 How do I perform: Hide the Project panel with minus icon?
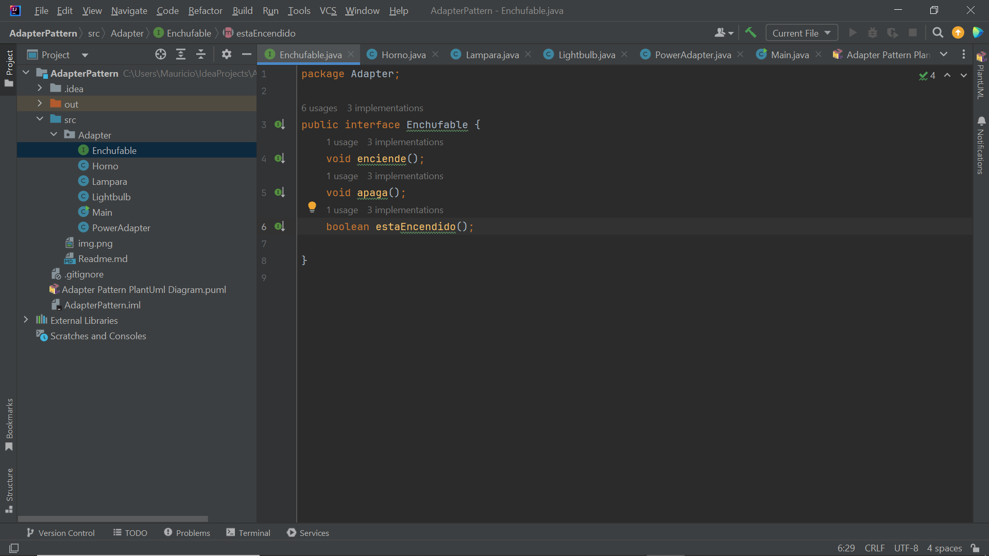[247, 55]
